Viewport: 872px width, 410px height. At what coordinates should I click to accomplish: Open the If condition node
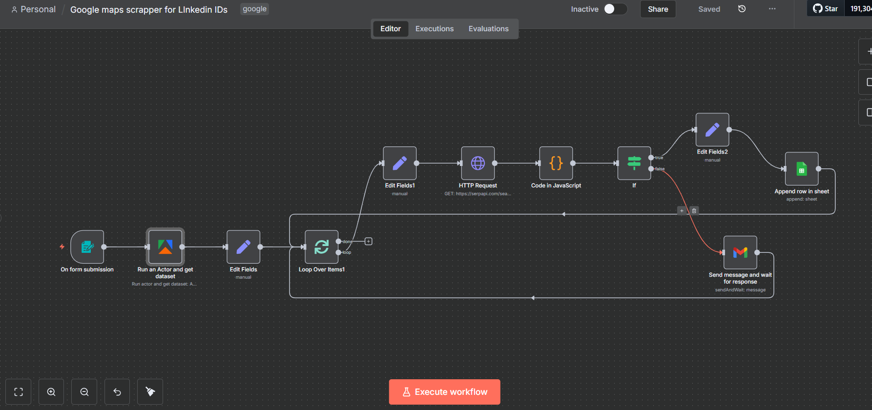click(634, 163)
